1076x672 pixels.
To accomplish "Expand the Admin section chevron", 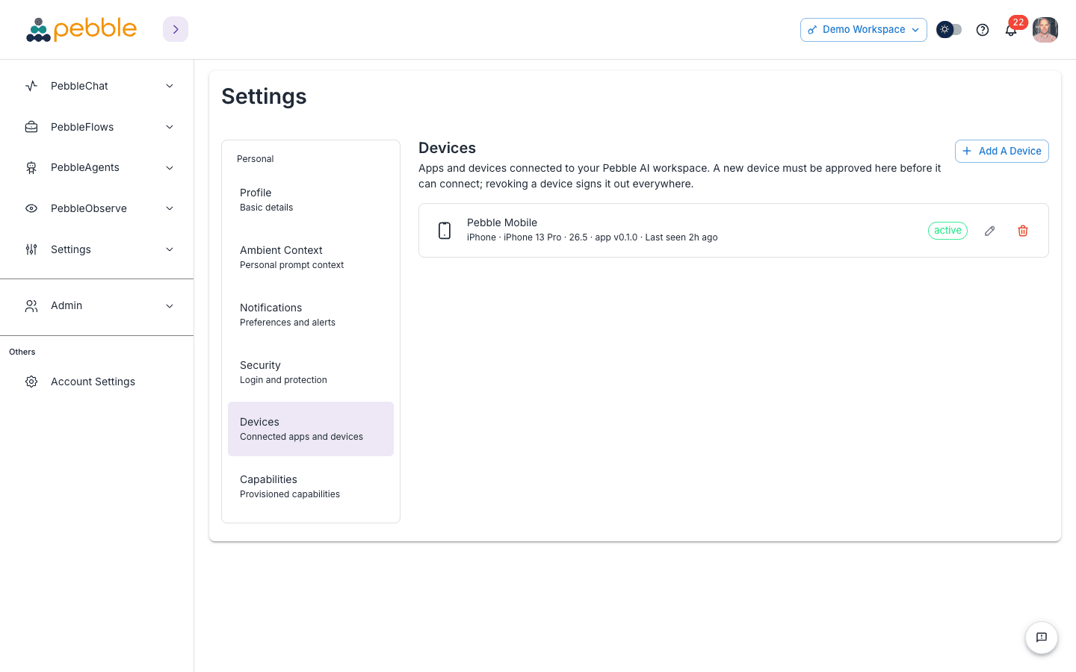I will point(170,306).
